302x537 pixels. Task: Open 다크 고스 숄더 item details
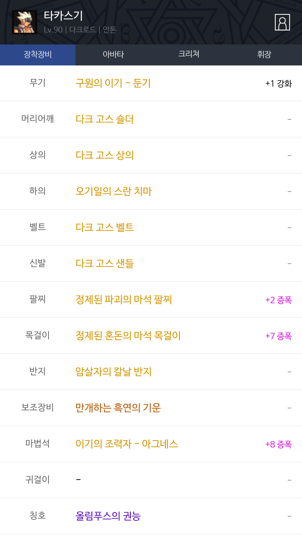(x=105, y=119)
